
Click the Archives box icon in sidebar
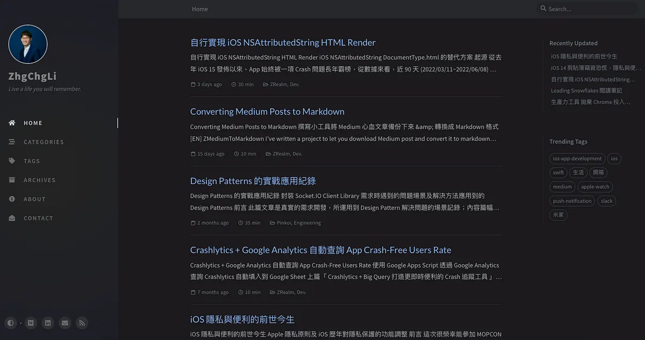tap(12, 180)
